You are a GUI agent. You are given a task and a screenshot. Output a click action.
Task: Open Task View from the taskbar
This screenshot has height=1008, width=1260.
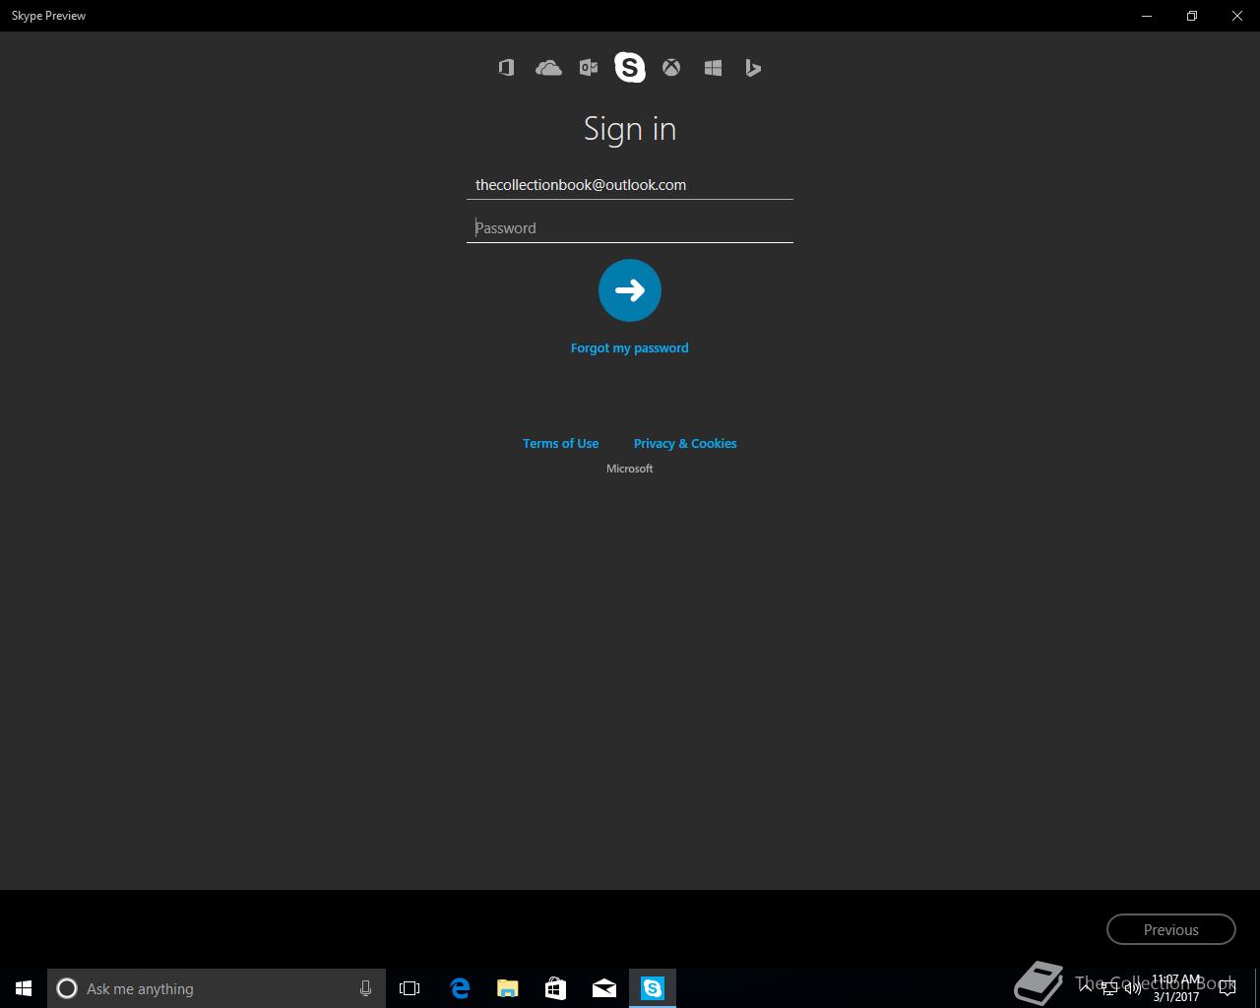pyautogui.click(x=409, y=988)
